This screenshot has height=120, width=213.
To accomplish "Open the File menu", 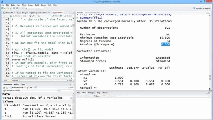I will (x=3, y=5).
